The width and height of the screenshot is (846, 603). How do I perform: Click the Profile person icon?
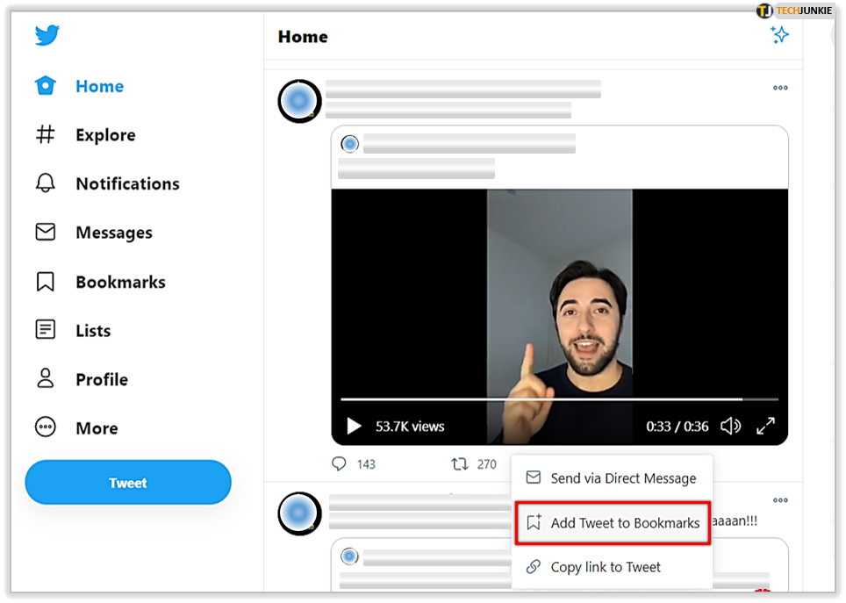tap(46, 378)
